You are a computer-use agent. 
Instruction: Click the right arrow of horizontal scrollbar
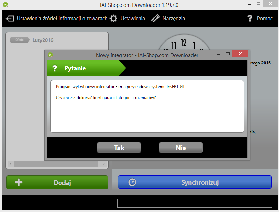tap(104, 164)
